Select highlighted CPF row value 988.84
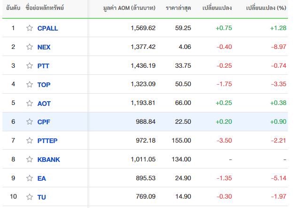 pos(146,122)
